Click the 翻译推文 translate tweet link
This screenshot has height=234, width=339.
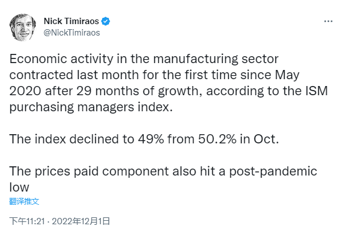tap(24, 201)
